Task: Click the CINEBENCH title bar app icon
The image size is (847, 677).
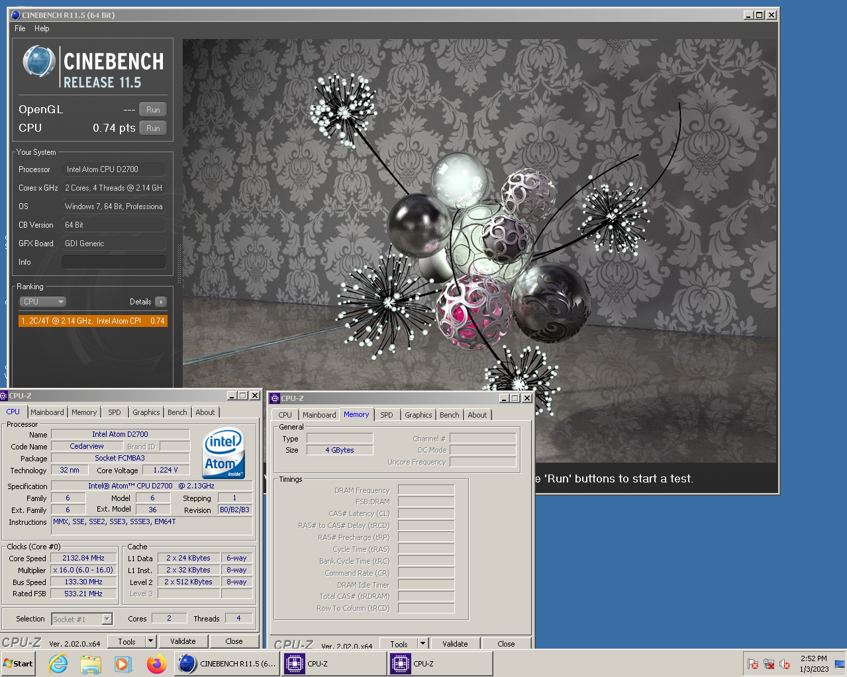Action: click(x=16, y=15)
